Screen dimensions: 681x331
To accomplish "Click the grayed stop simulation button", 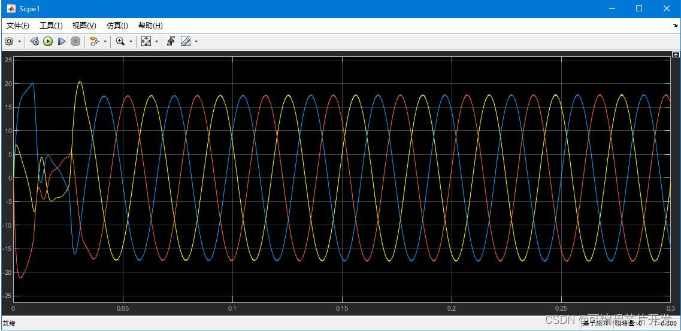I will click(75, 42).
